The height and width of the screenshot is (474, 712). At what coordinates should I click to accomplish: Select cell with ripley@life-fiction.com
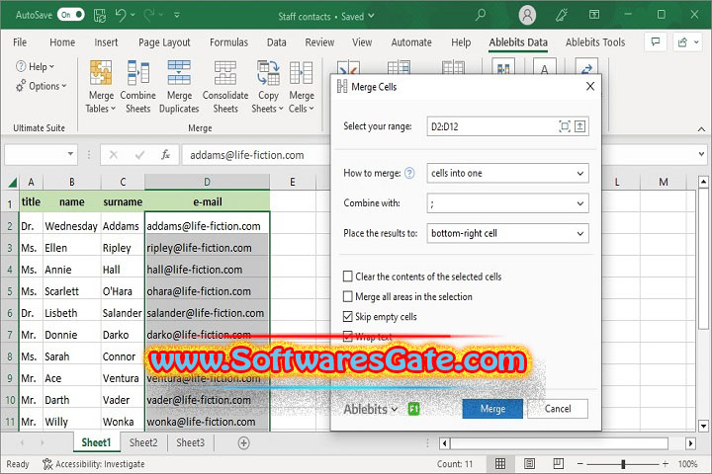point(207,248)
